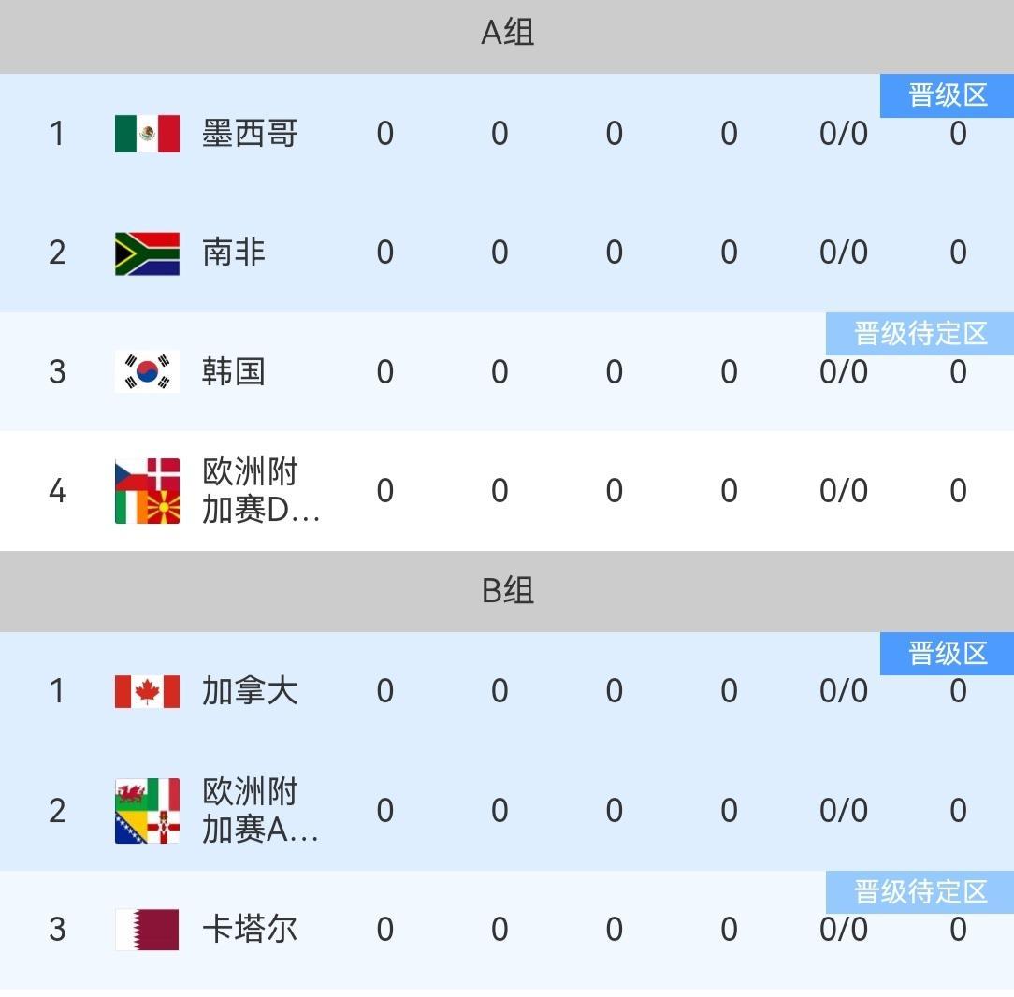Click 晋级待定区 badge in B组
Image resolution: width=1014 pixels, height=997 pixels.
[x=920, y=891]
